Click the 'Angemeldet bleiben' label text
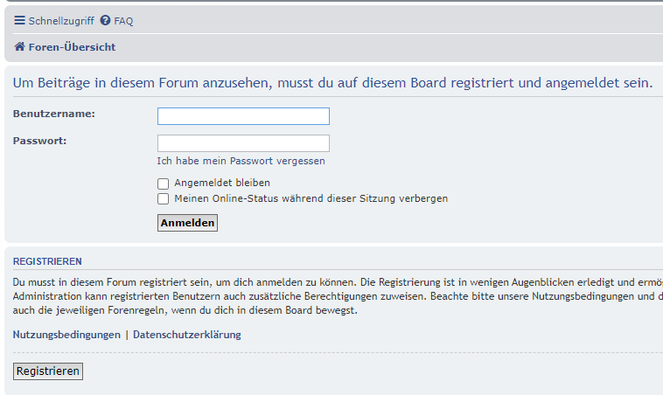This screenshot has width=663, height=395. pos(222,184)
